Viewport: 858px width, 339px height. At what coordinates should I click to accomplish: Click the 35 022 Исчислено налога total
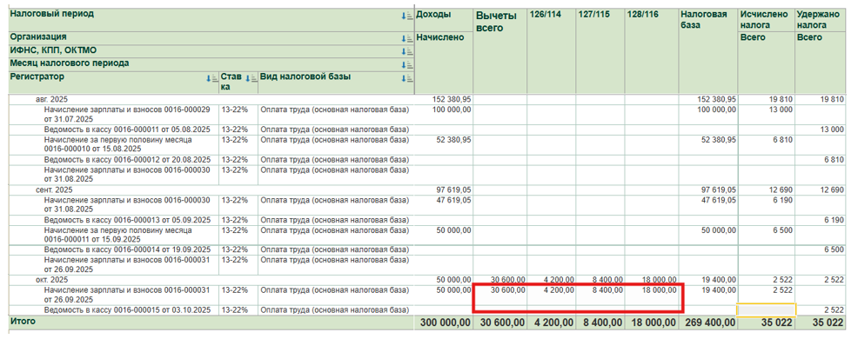click(776, 323)
